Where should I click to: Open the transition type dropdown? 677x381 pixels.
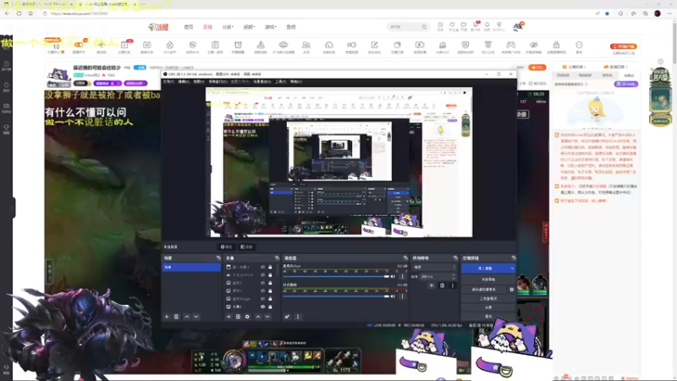tap(434, 268)
